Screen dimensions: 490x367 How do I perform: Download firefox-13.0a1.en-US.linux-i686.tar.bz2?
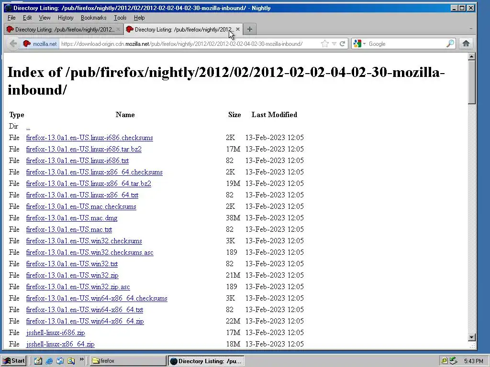pos(84,149)
